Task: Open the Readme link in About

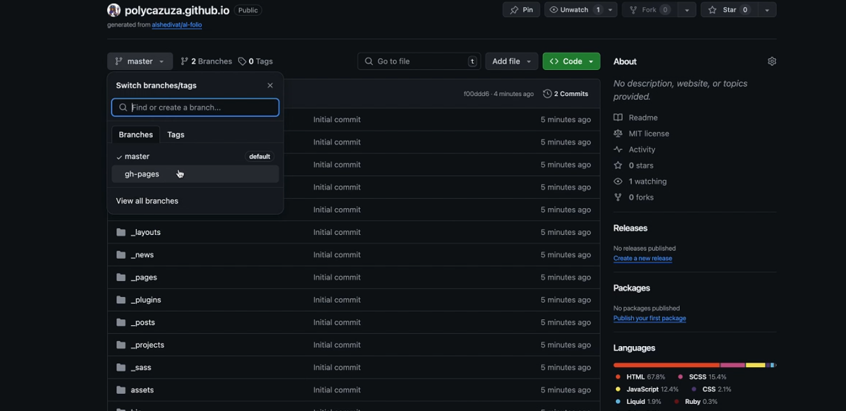Action: pos(643,118)
